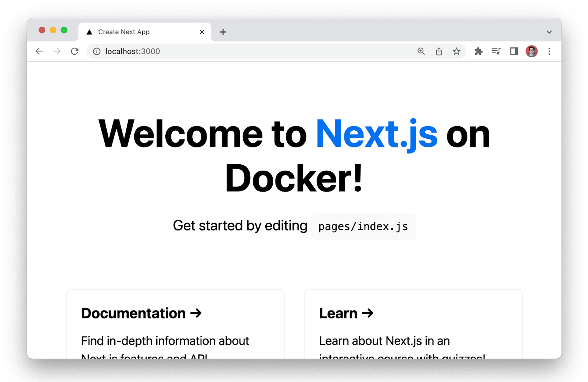Open the zoom magnifier in address bar

(x=421, y=51)
